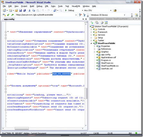
Task: Click the Undo arrow icon
Action: pos(43,10)
